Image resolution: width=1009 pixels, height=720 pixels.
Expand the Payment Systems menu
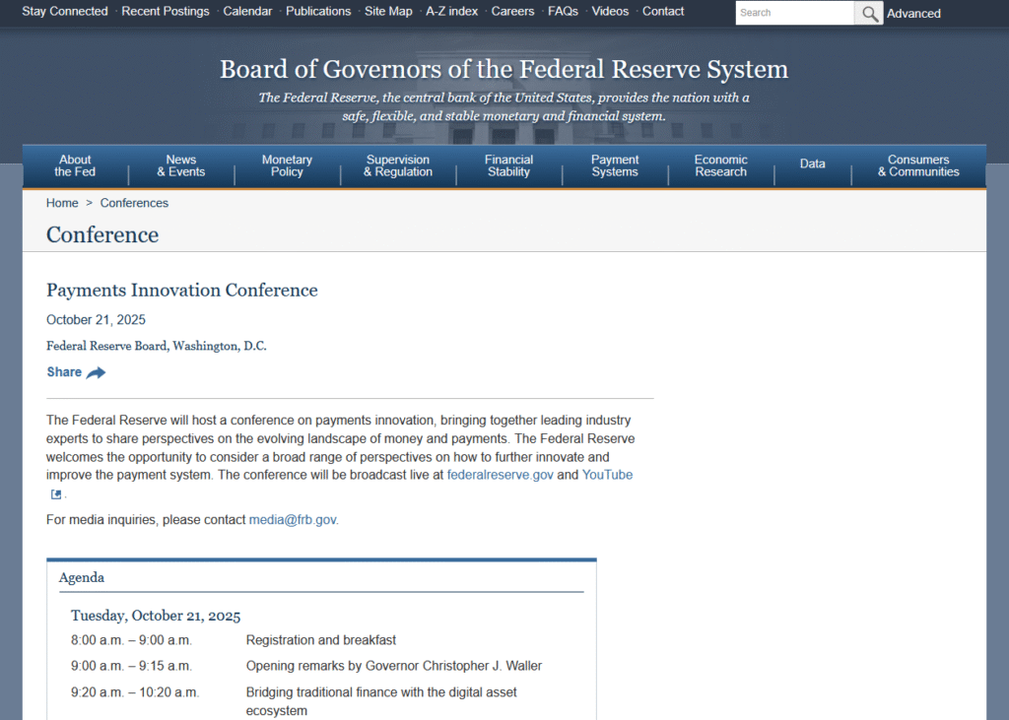click(615, 165)
